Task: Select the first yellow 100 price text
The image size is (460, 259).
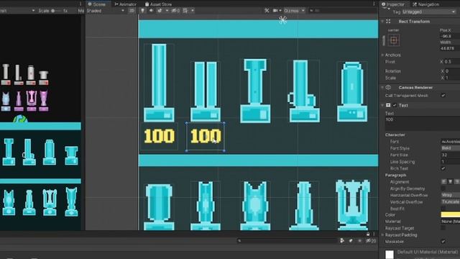Action: (160, 136)
